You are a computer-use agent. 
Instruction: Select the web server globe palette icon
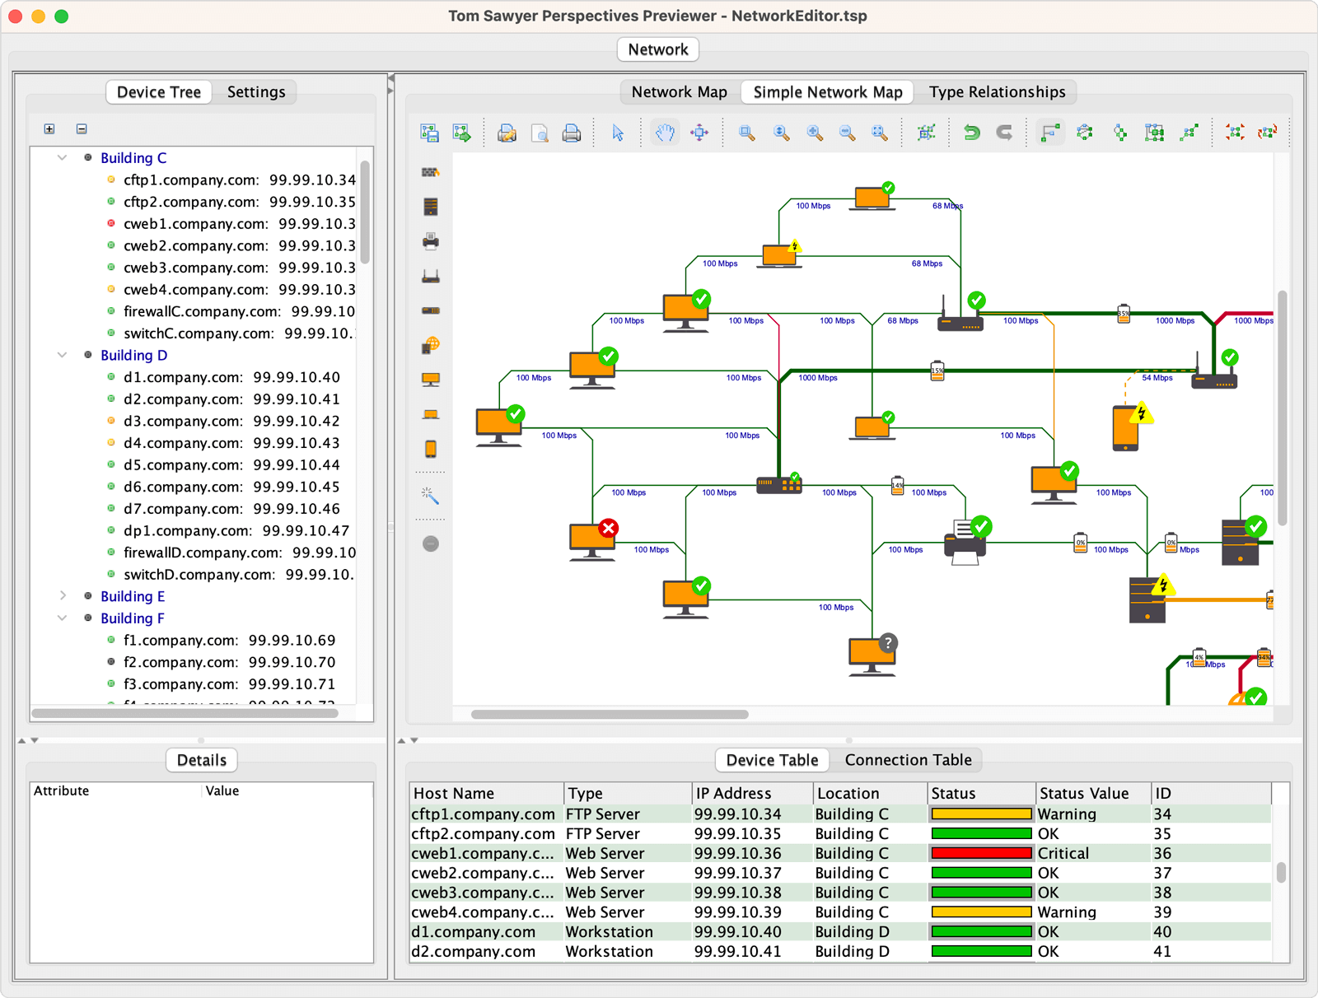pos(431,345)
